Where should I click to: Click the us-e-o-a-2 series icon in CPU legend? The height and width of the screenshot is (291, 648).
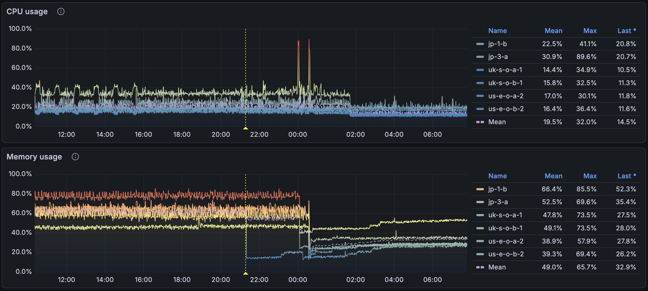pyautogui.click(x=480, y=96)
